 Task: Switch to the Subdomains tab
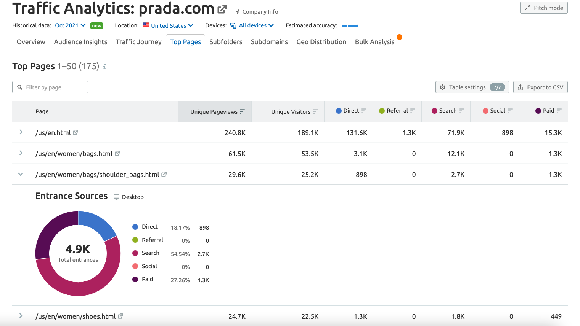coord(269,42)
